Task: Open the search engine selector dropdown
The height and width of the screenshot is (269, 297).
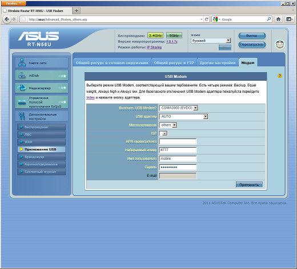Action: point(216,19)
